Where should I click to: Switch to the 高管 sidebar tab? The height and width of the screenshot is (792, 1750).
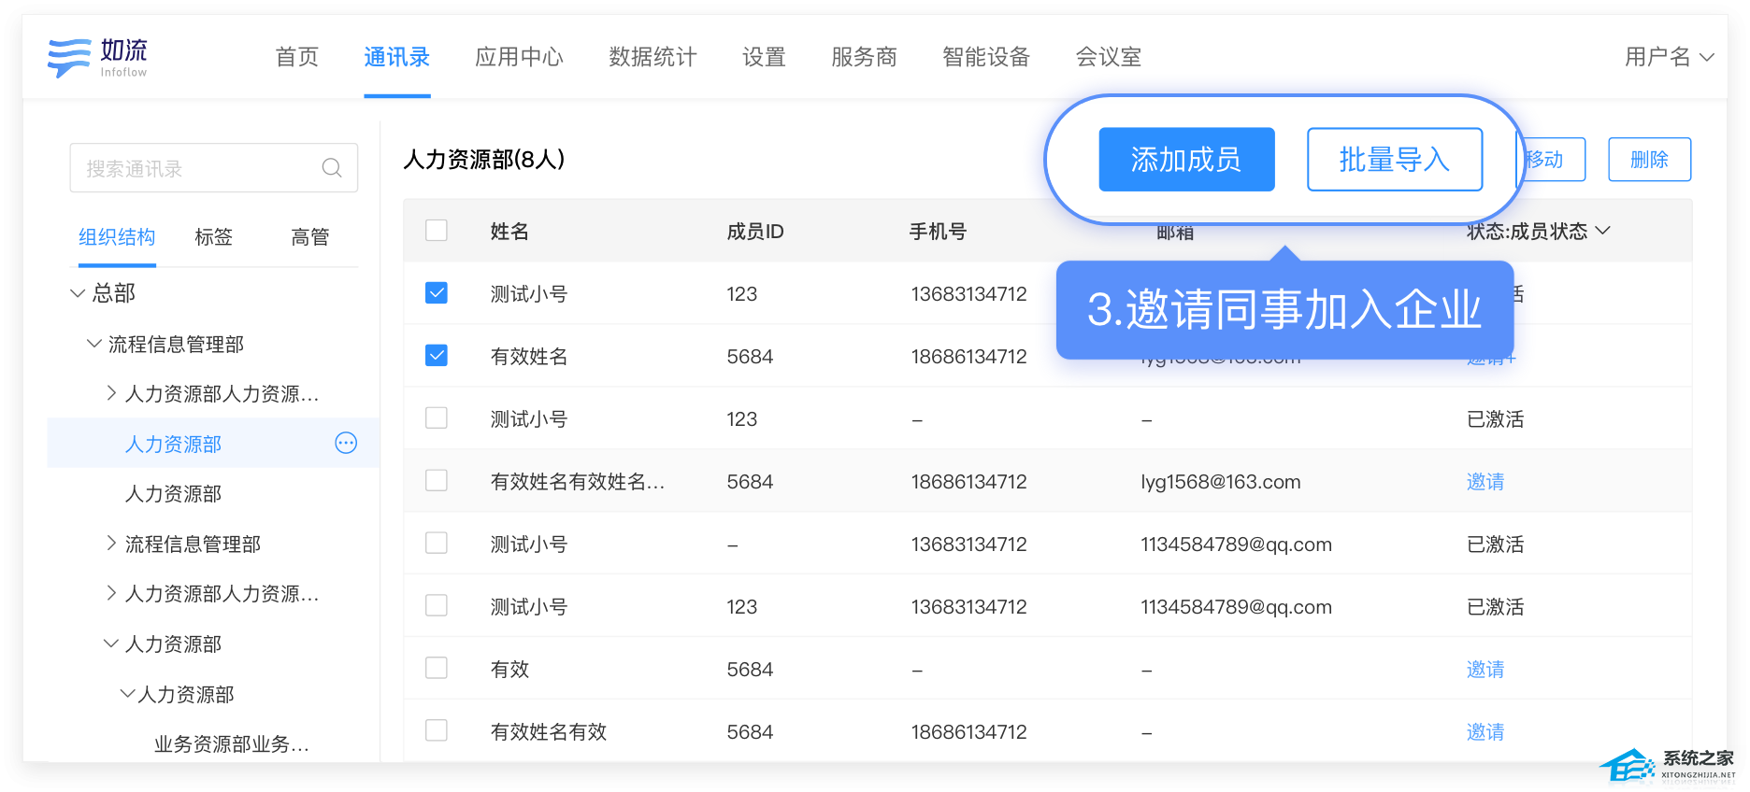(x=310, y=237)
